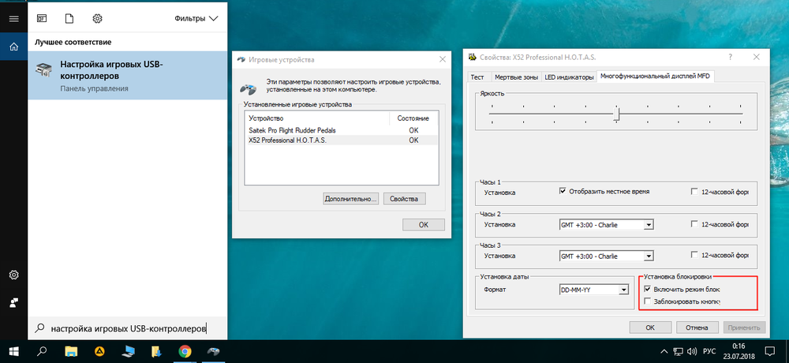Switch to the Мертвые зоны tab
The height and width of the screenshot is (363, 789).
pyautogui.click(x=516, y=77)
